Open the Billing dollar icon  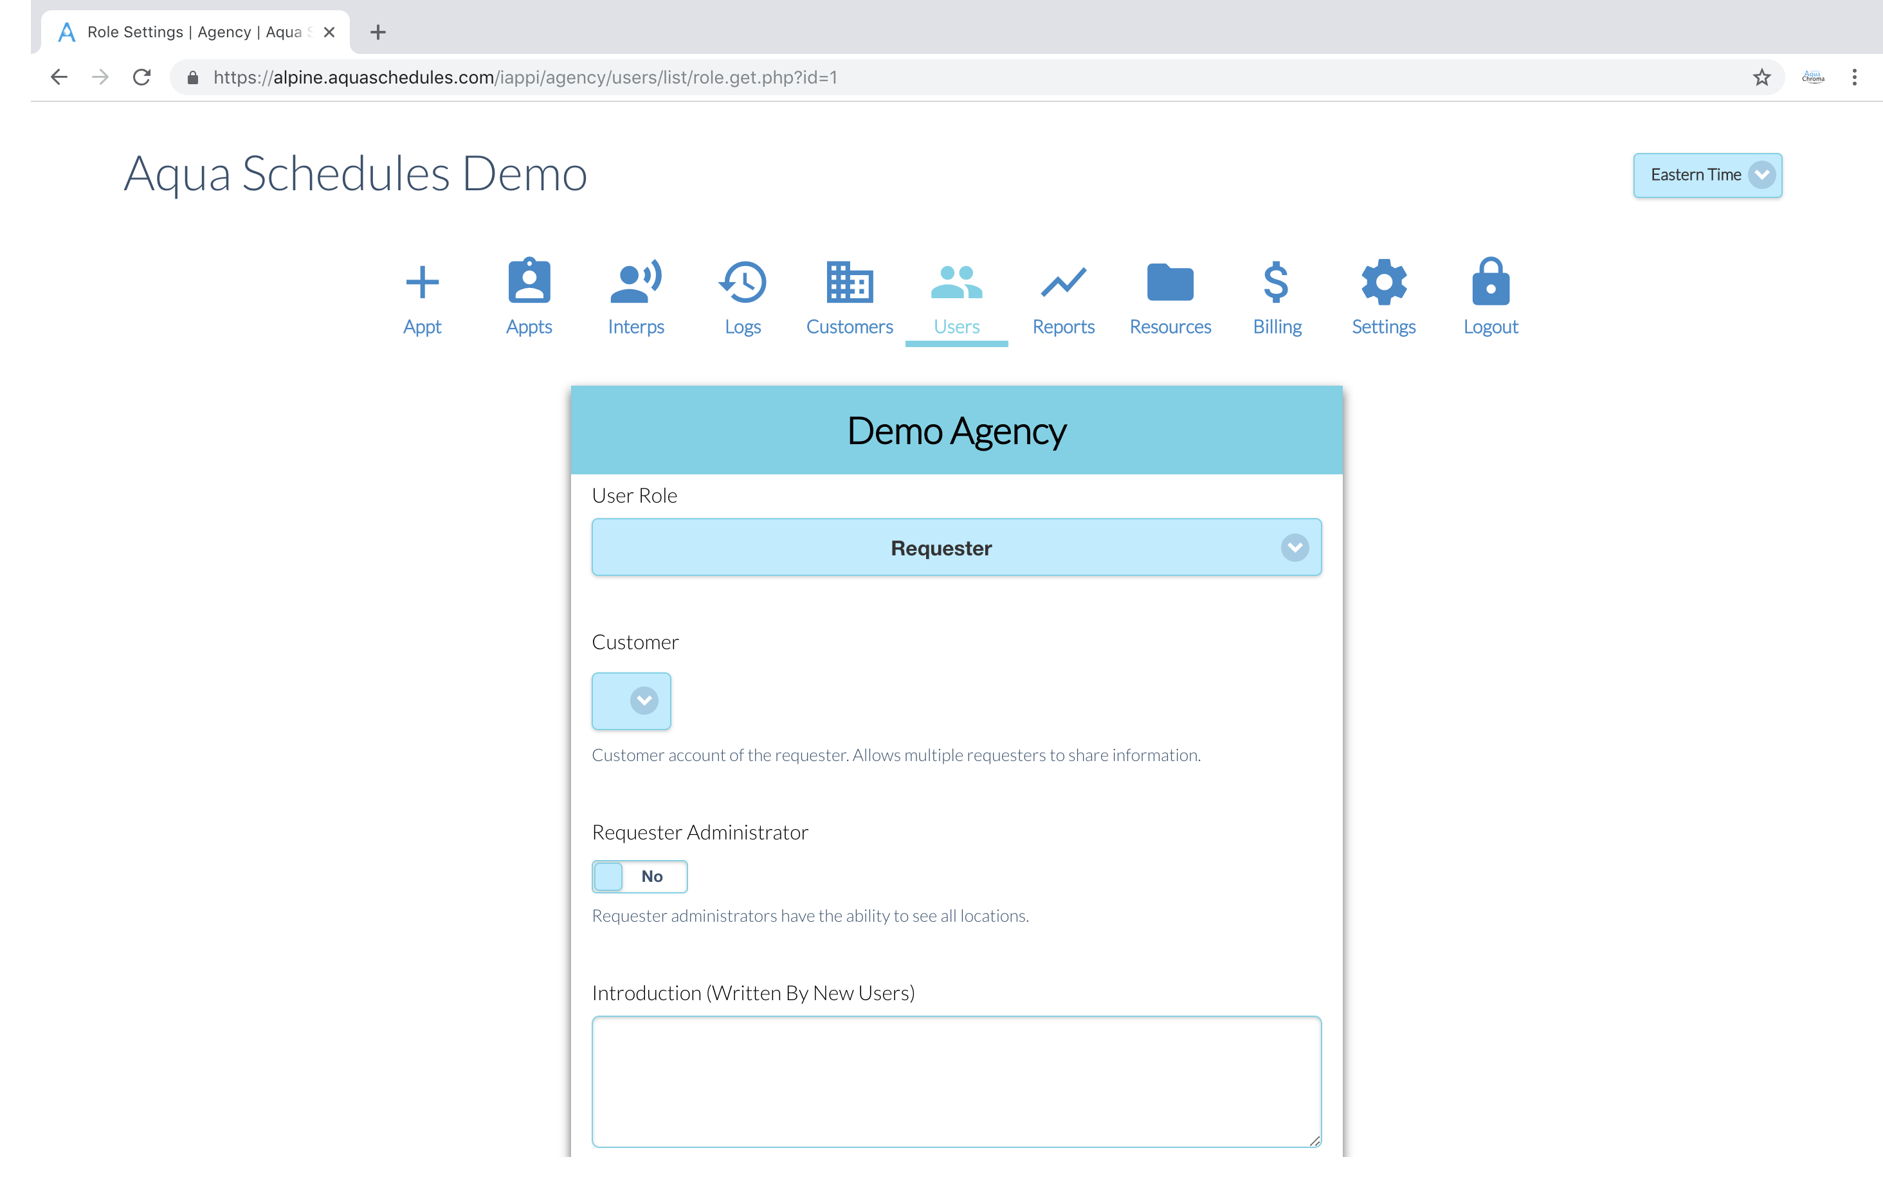tap(1276, 282)
